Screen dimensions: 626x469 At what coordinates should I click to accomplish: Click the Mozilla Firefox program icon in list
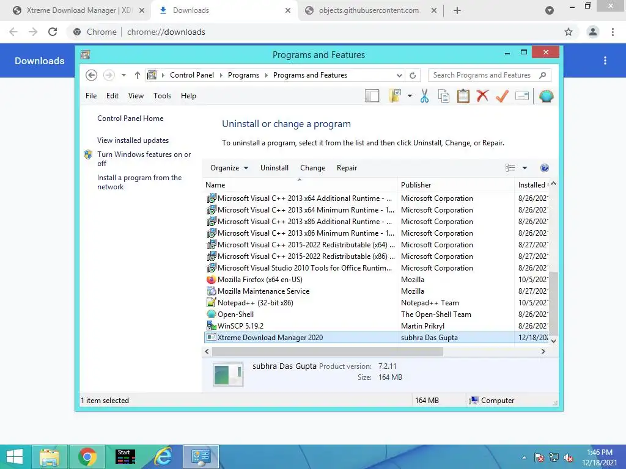coord(211,280)
